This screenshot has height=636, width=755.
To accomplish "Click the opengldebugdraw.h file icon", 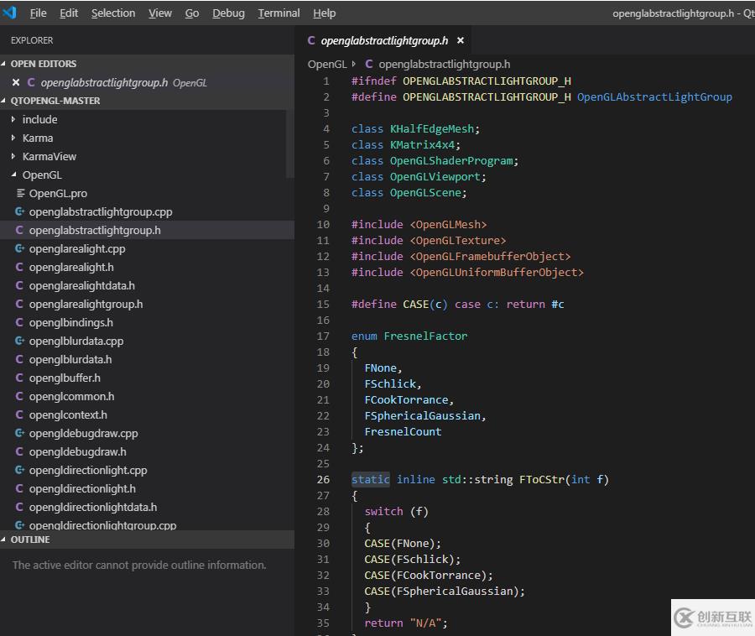I will click(19, 451).
